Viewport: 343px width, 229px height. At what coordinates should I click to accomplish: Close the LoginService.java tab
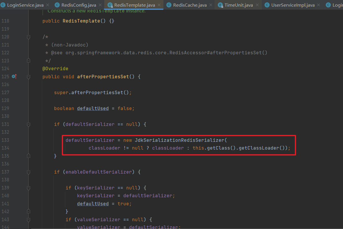click(48, 5)
